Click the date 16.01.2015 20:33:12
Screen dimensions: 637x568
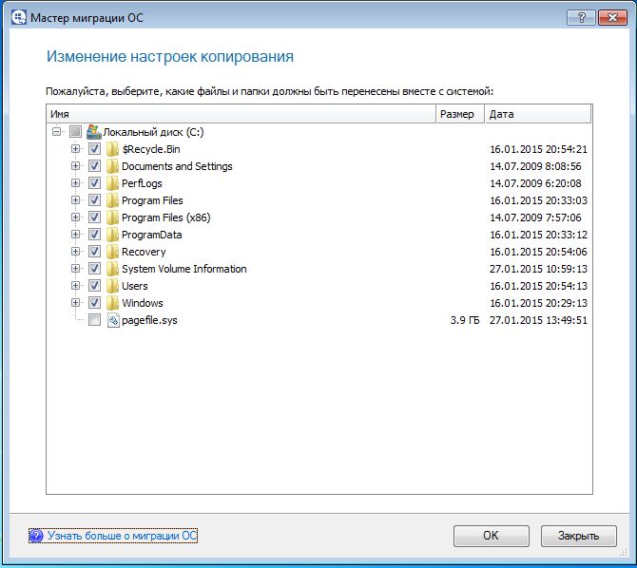[x=538, y=235]
